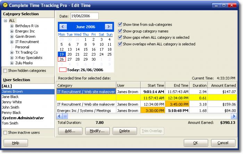The height and width of the screenshot is (154, 243).
Task: Select June 15 in the calendar
Action: [x=86, y=49]
